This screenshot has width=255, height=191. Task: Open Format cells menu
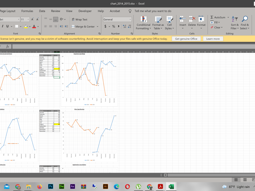point(201,23)
